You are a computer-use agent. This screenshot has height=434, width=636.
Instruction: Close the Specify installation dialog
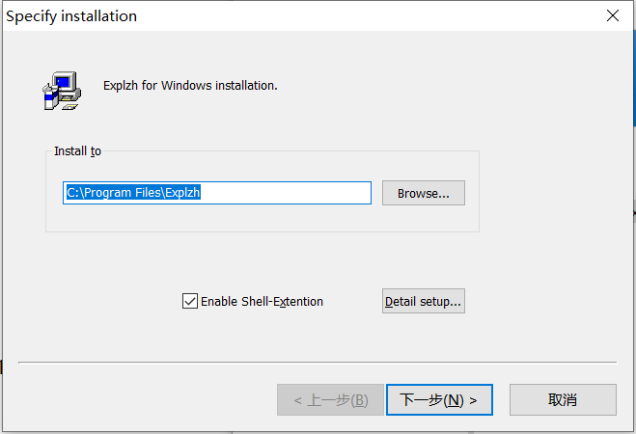pos(613,15)
